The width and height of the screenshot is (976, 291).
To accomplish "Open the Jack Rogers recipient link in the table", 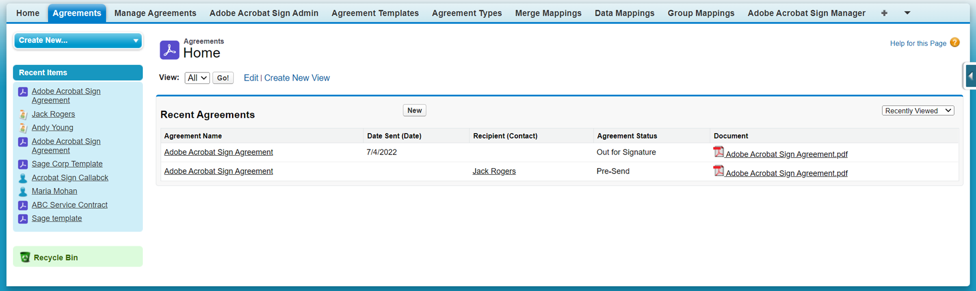I will tap(494, 171).
